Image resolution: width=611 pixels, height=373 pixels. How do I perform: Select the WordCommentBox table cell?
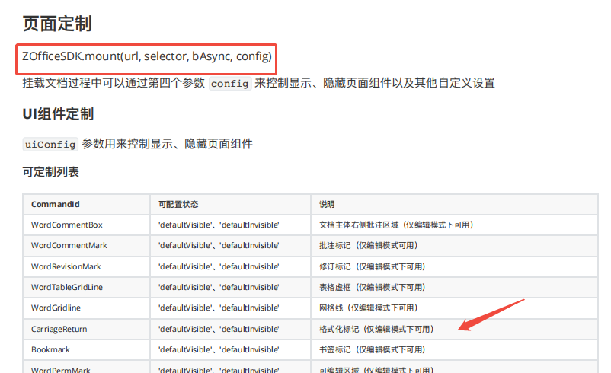pos(67,225)
